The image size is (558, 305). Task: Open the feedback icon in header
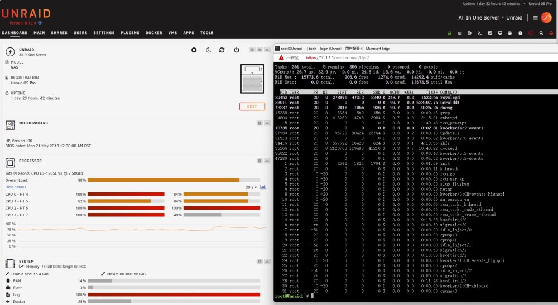(490, 33)
